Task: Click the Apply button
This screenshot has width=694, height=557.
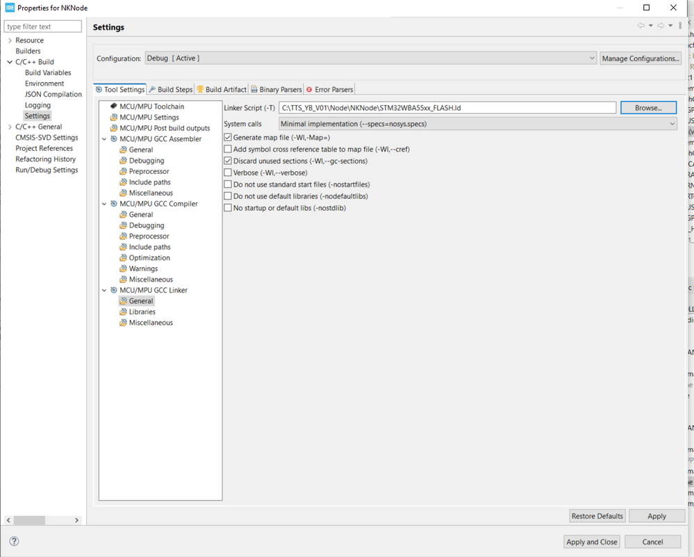Action: 656,516
